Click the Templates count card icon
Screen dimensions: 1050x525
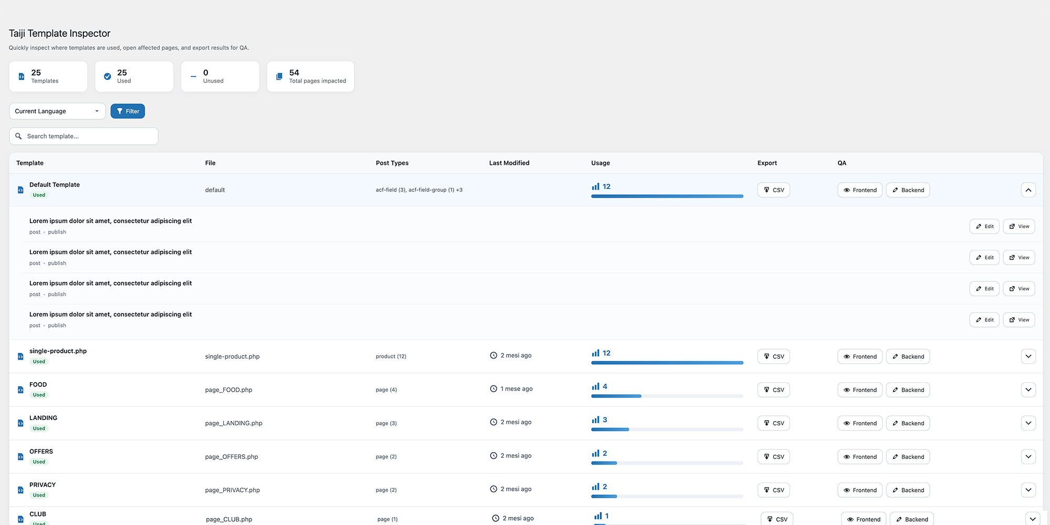tap(22, 77)
